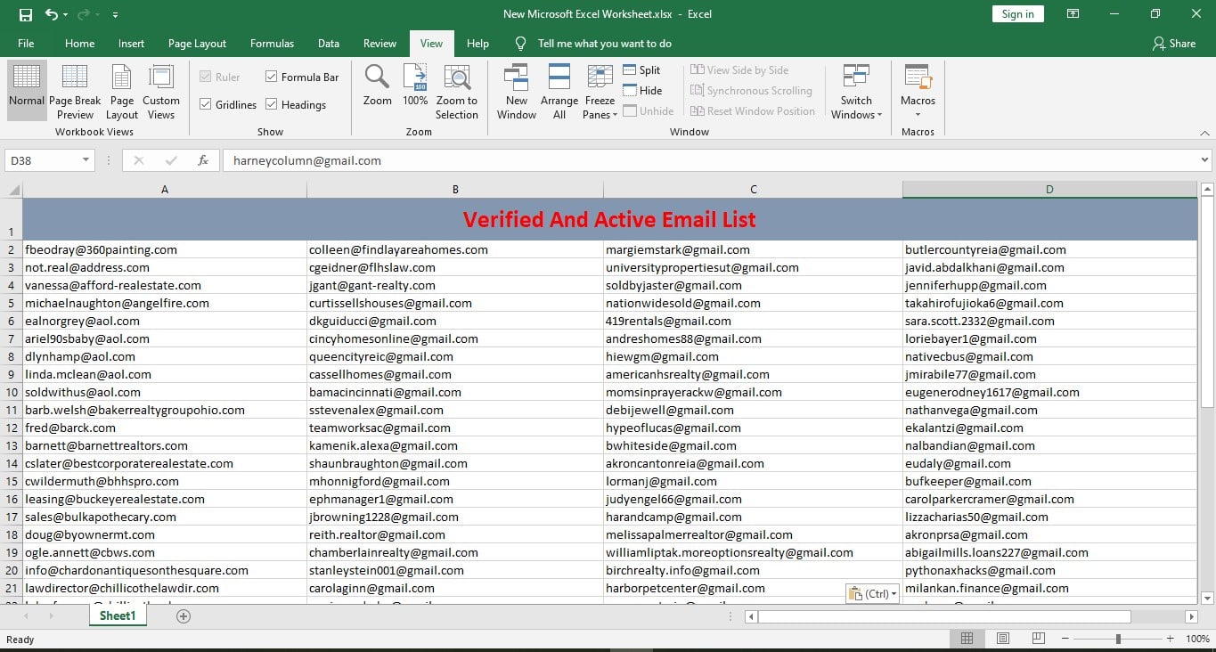
Task: Open the Freeze Panes dropdown
Action: 600,89
